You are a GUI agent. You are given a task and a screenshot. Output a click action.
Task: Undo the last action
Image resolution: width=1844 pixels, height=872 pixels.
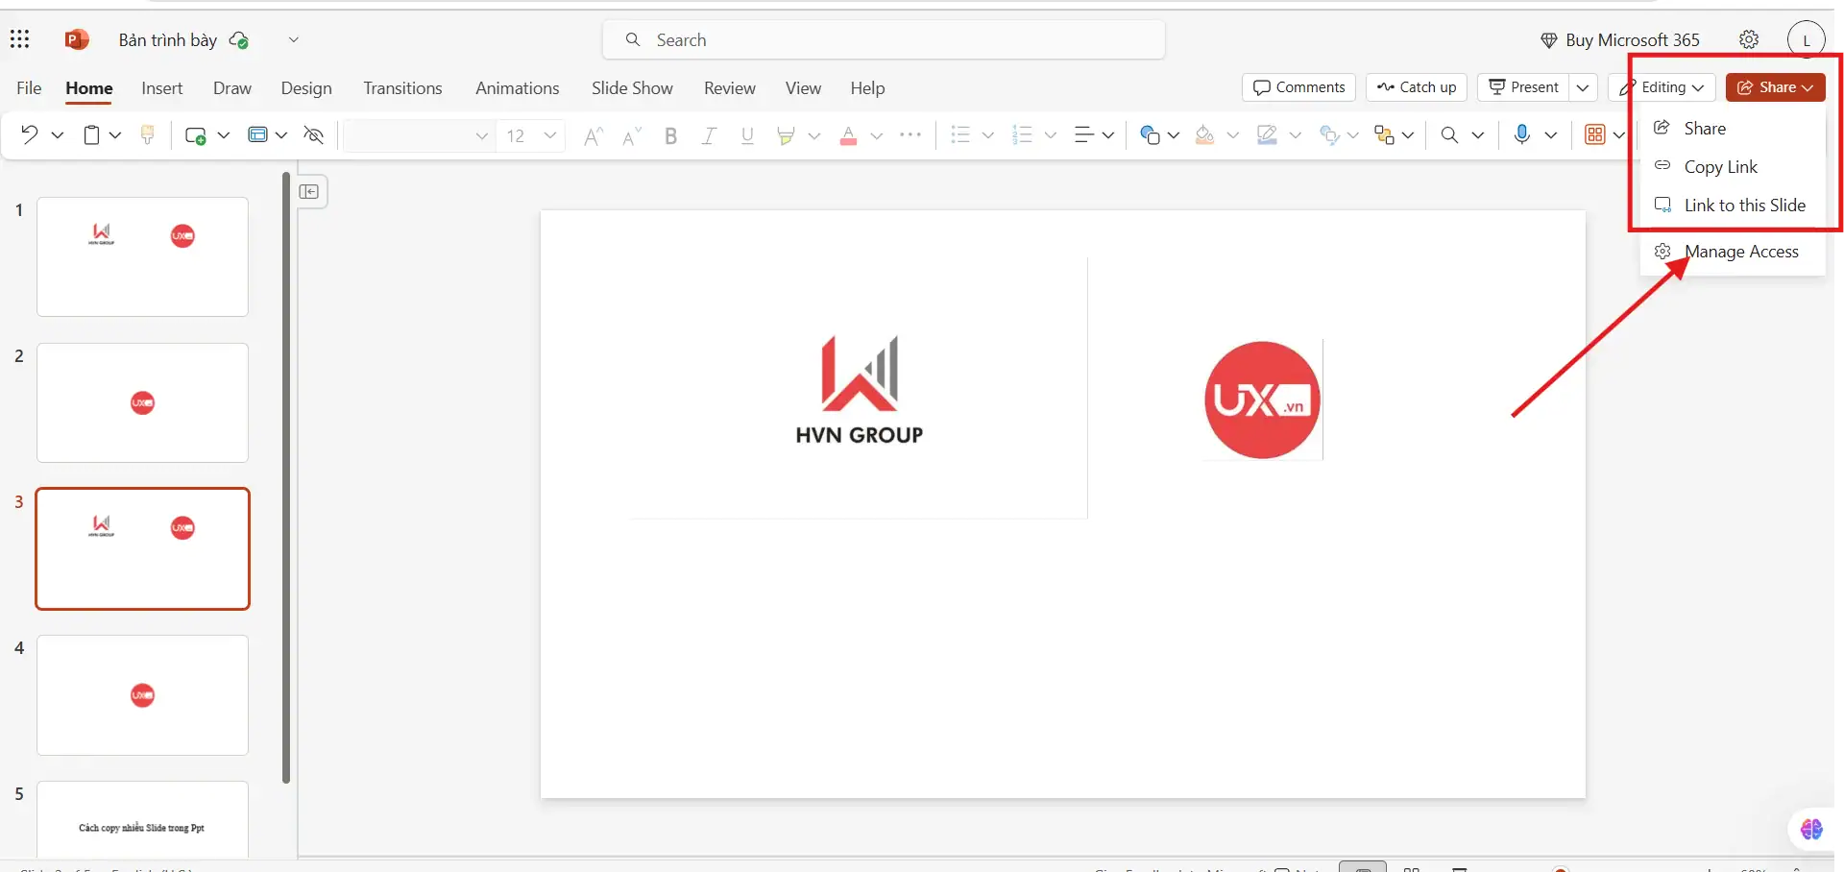click(x=28, y=134)
